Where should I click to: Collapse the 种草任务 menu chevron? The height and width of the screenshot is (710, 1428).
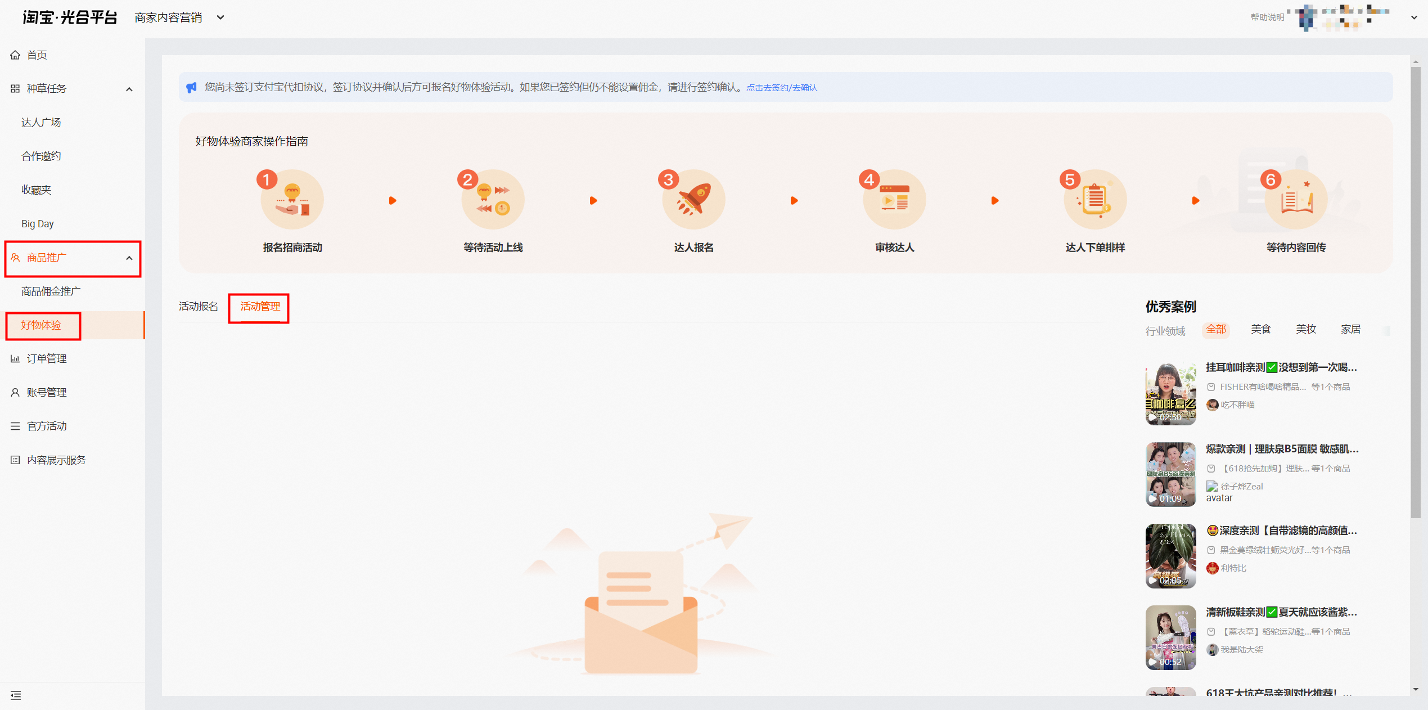[x=129, y=89]
